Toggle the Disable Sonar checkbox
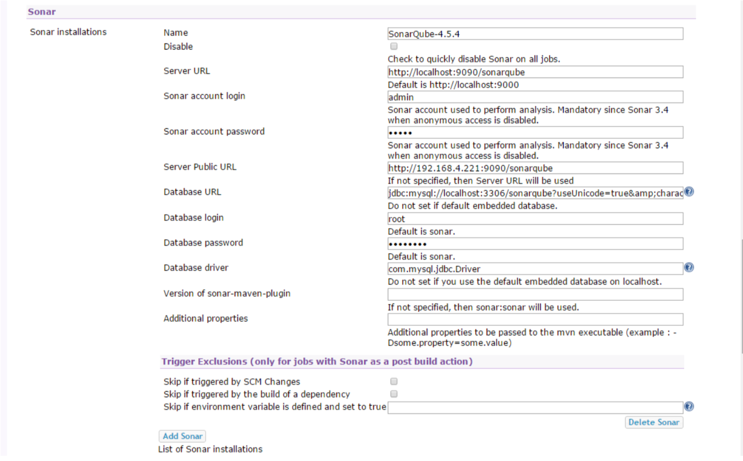The image size is (743, 461). 394,46
